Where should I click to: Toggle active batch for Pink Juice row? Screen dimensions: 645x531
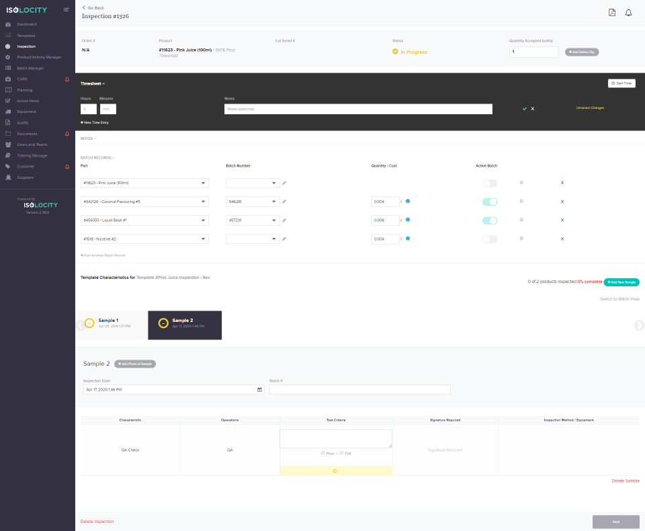click(x=490, y=183)
